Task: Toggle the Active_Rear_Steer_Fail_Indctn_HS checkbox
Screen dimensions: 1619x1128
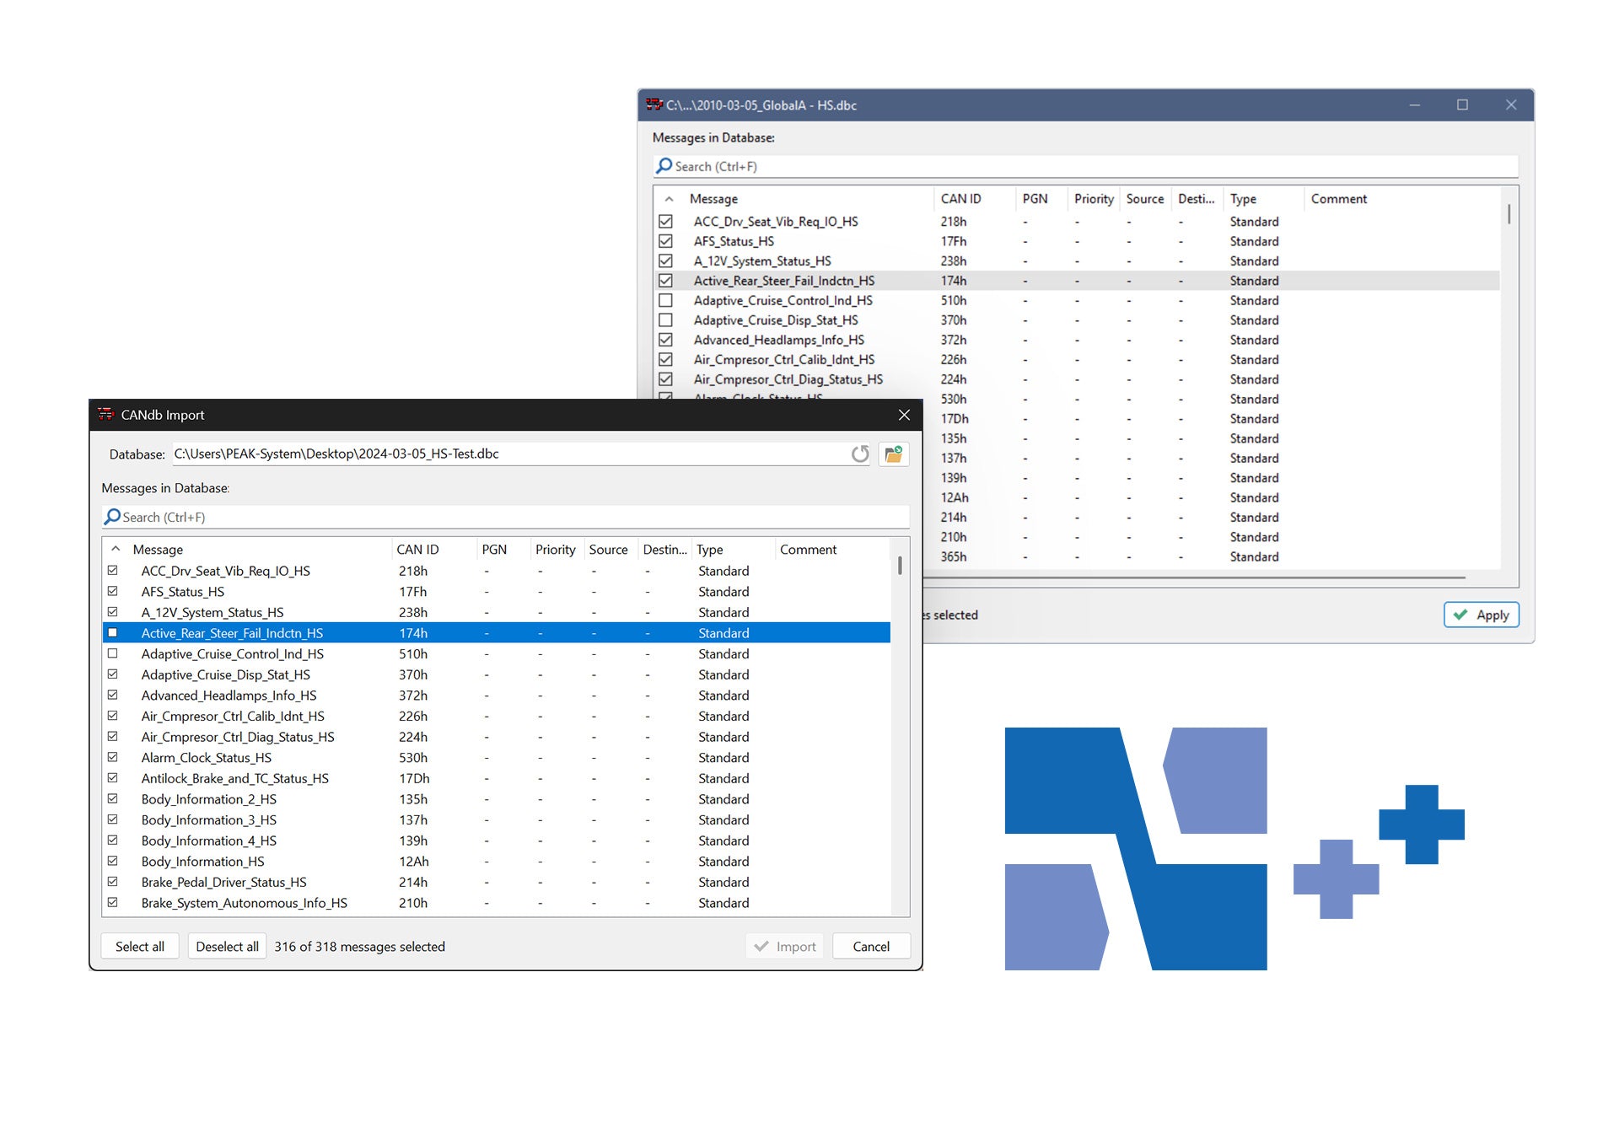Action: pos(114,632)
